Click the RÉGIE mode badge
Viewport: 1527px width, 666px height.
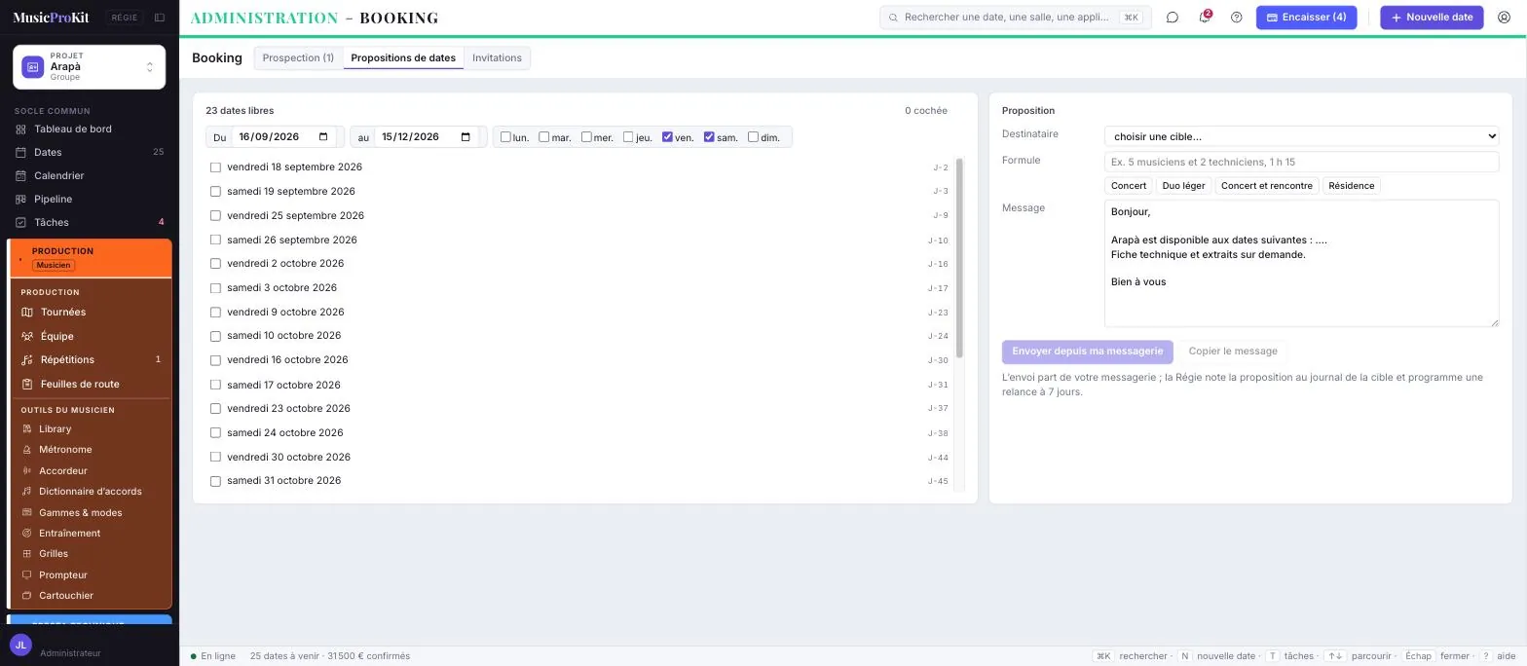(x=125, y=18)
